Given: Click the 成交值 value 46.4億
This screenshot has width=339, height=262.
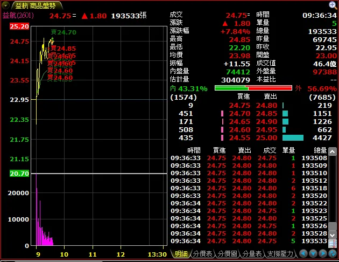Looking at the screenshot, I should pos(324,64).
